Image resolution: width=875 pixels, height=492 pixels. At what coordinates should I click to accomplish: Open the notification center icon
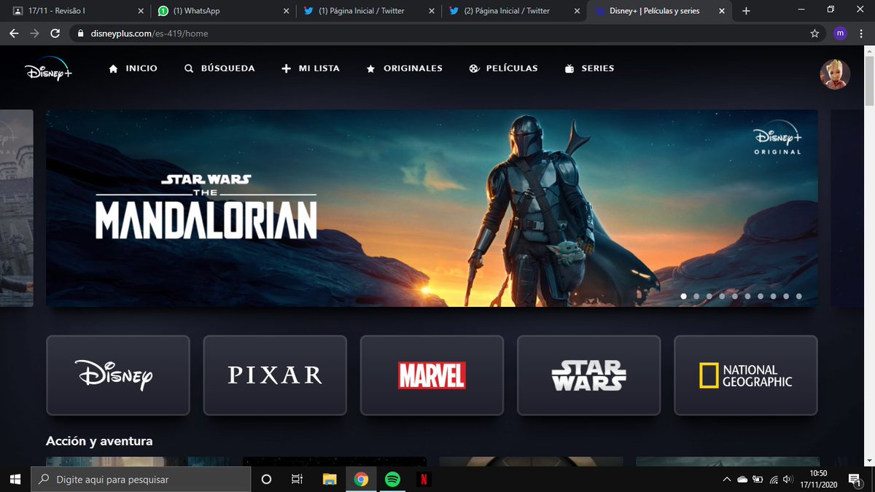coord(855,479)
